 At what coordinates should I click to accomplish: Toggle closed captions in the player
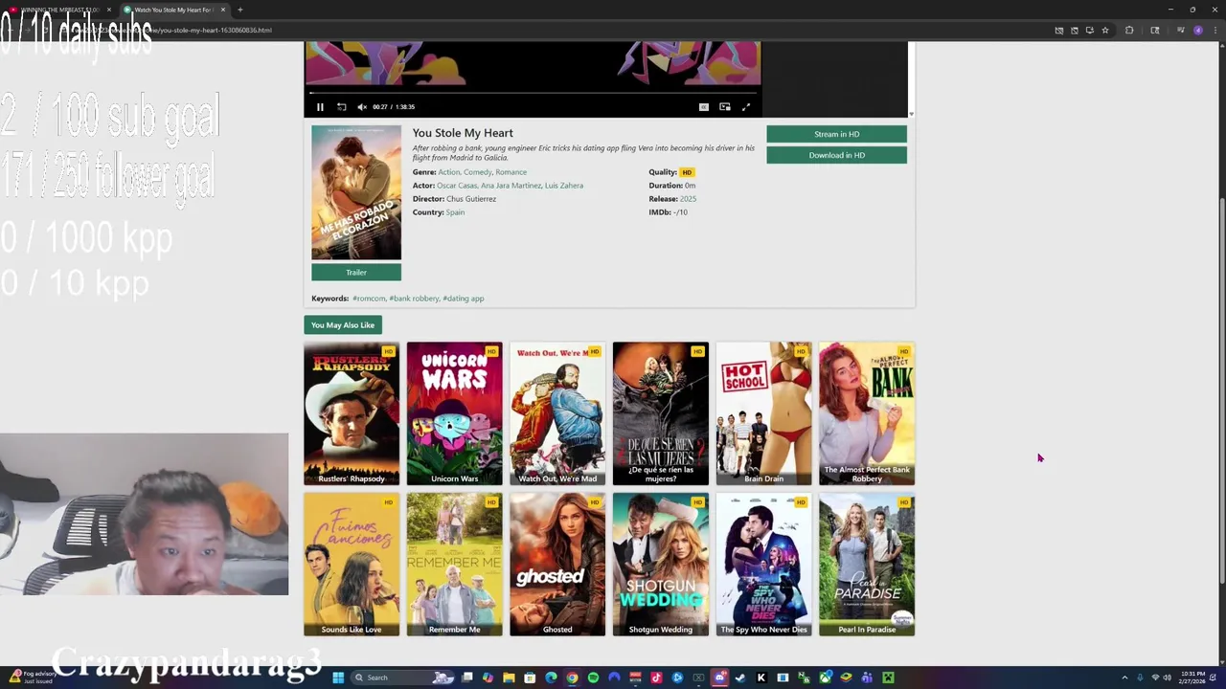click(x=704, y=107)
